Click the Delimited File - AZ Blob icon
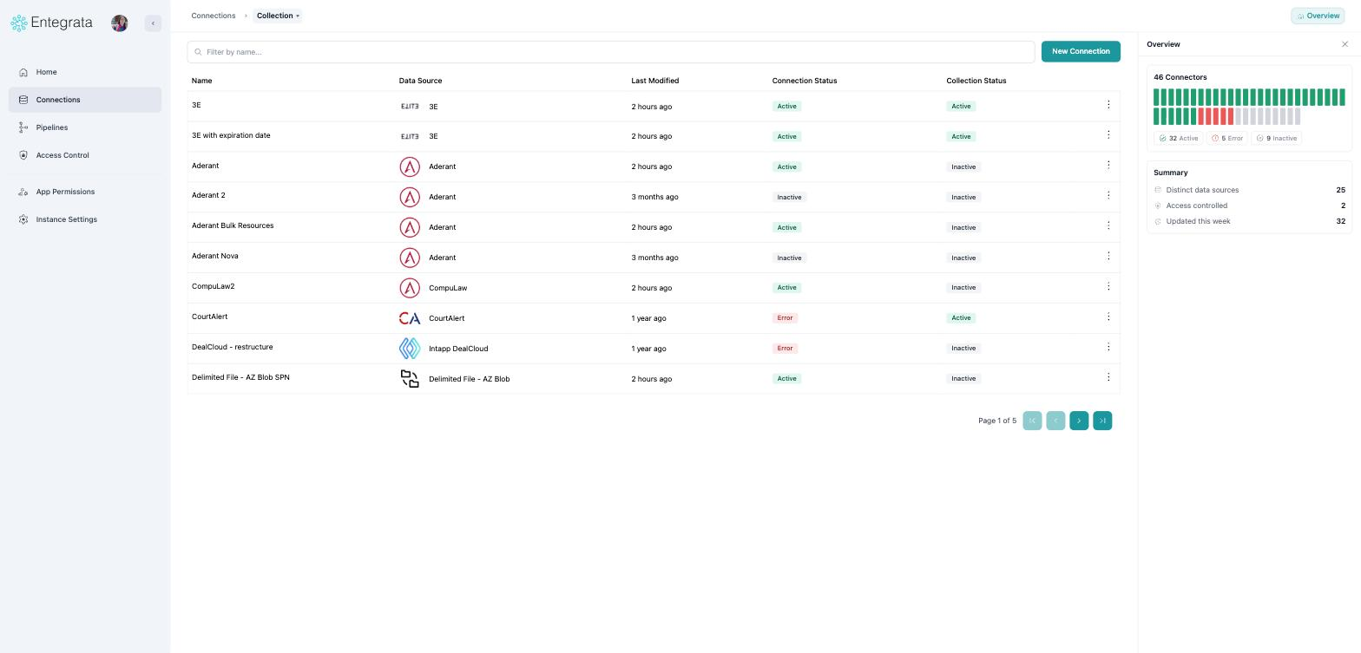This screenshot has width=1361, height=653. pos(410,379)
